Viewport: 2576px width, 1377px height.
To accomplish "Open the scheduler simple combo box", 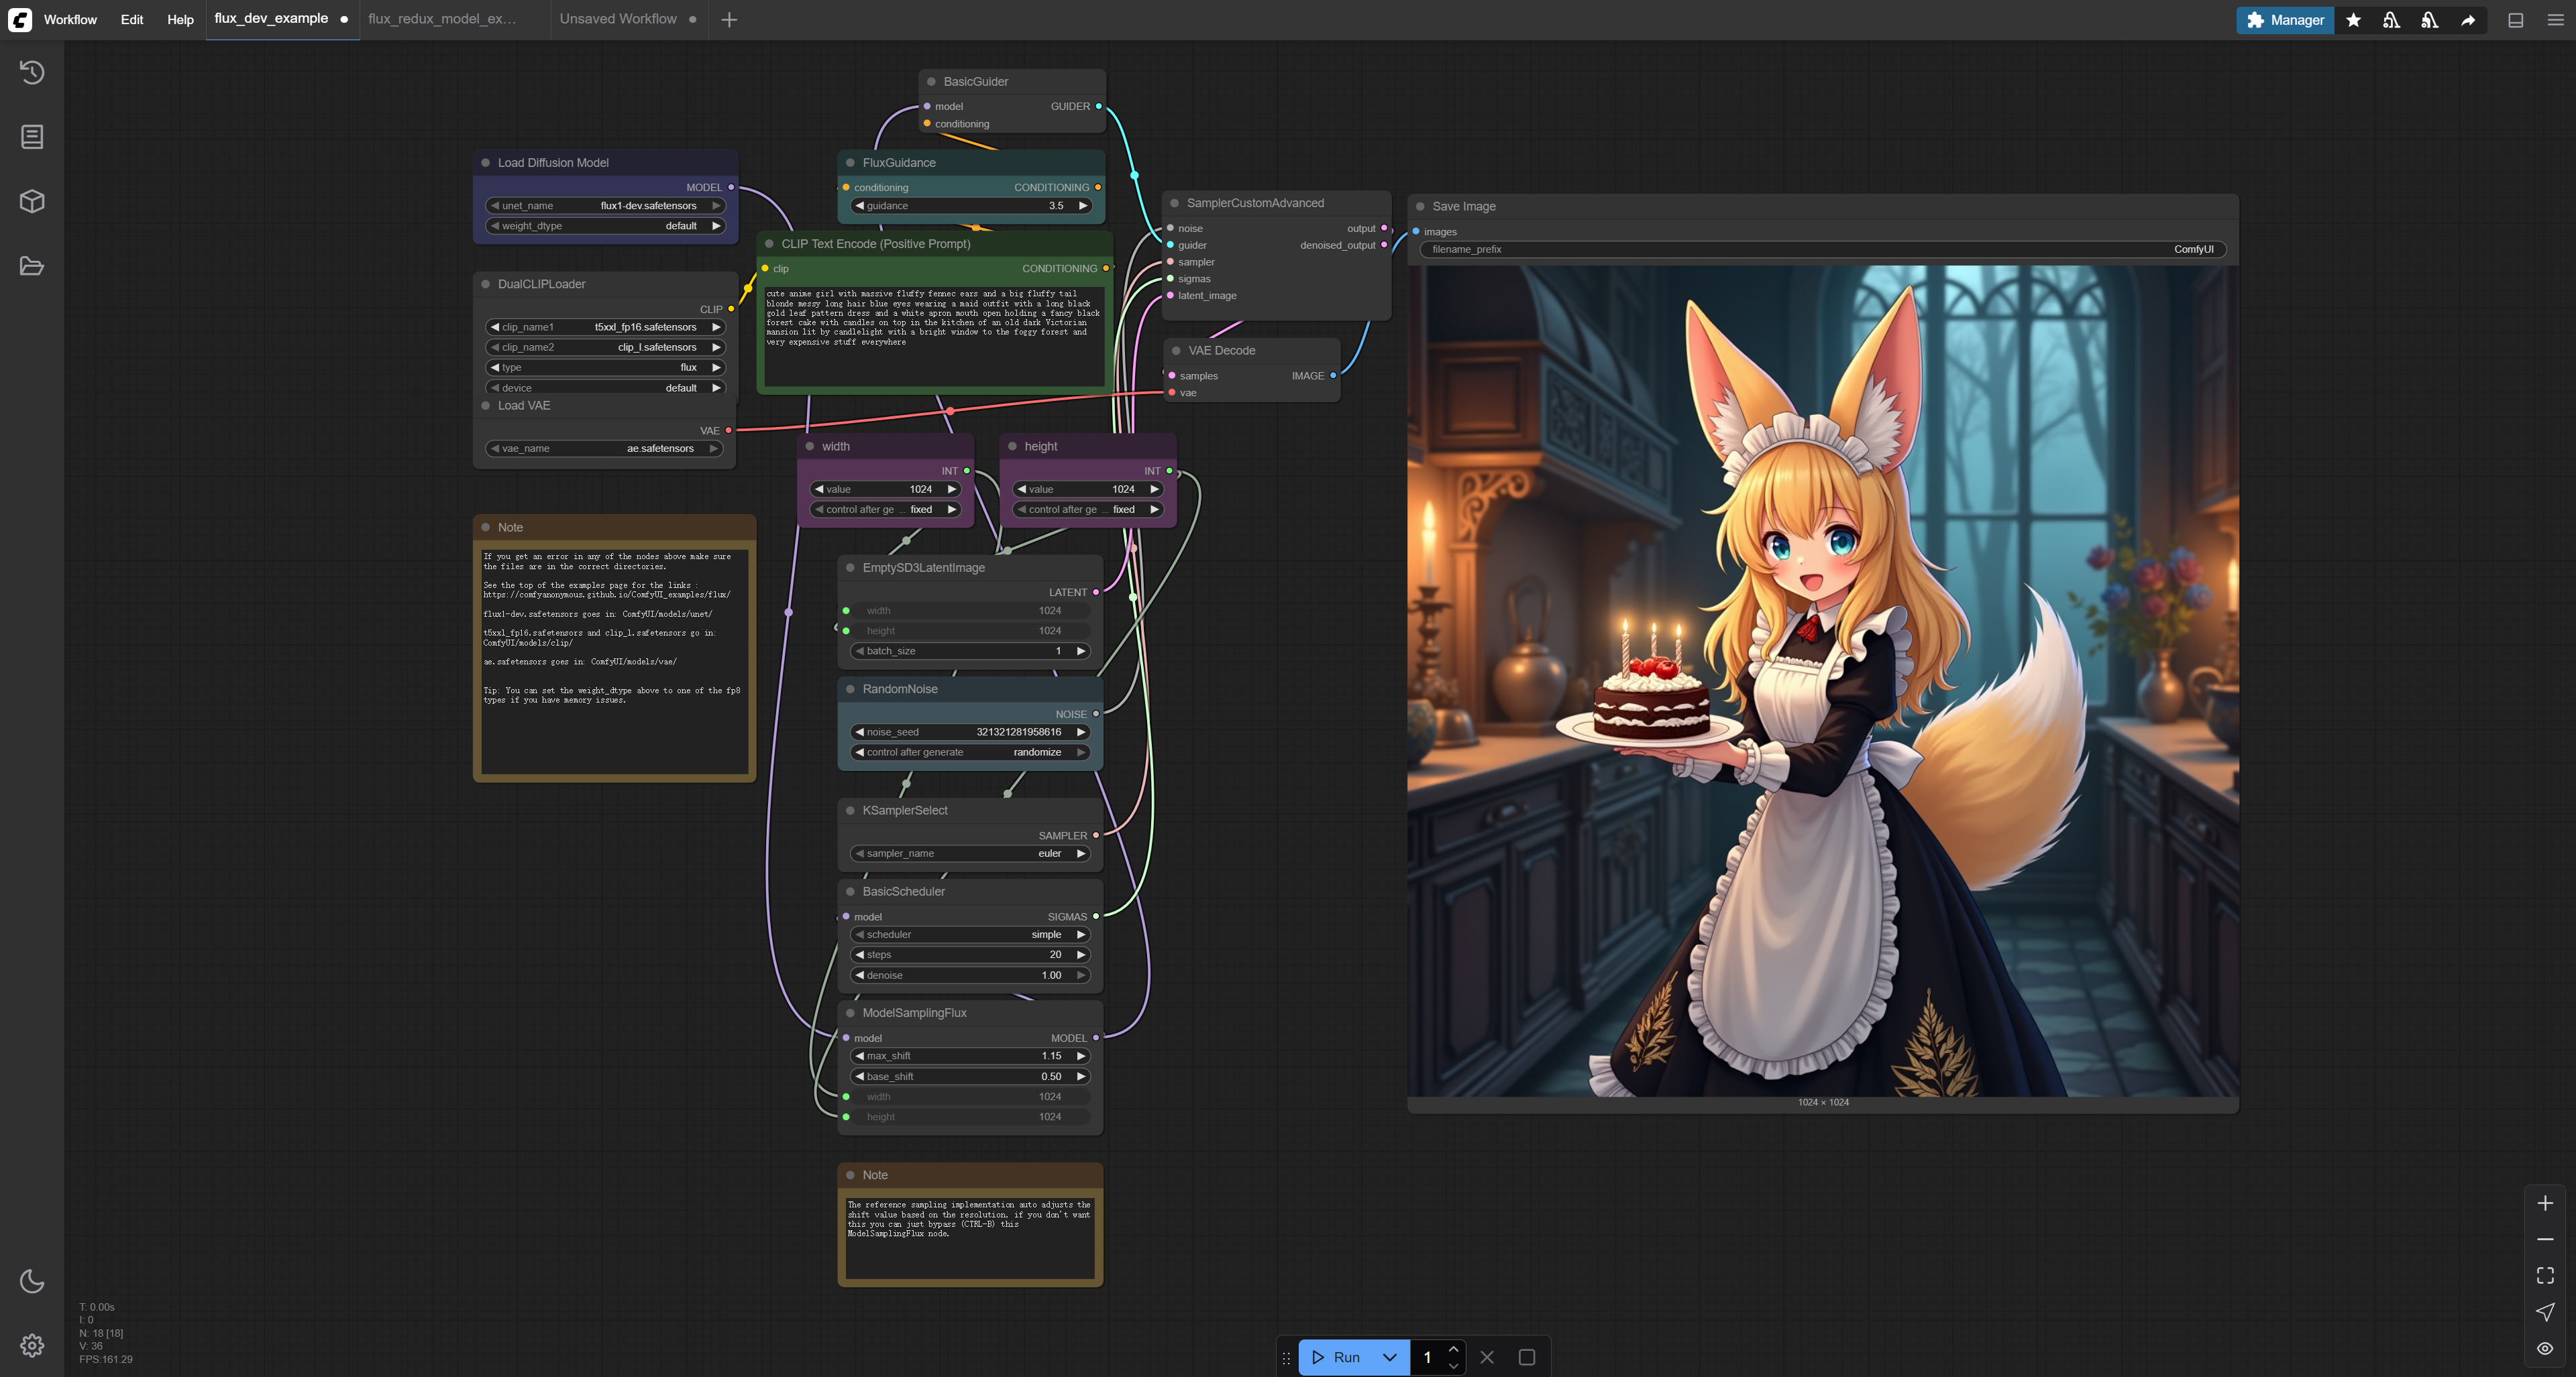I will point(969,935).
